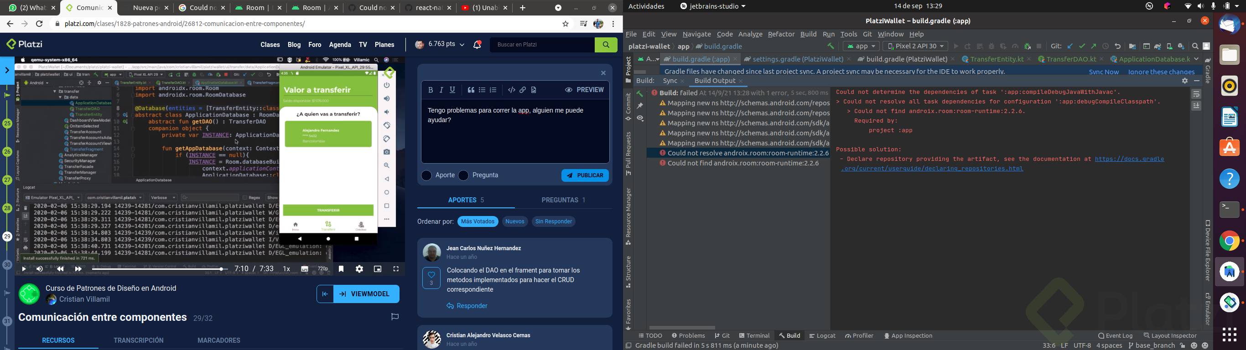The width and height of the screenshot is (1246, 350).
Task: Open the Pixel 2 API 30 device dropdown
Action: [915, 46]
